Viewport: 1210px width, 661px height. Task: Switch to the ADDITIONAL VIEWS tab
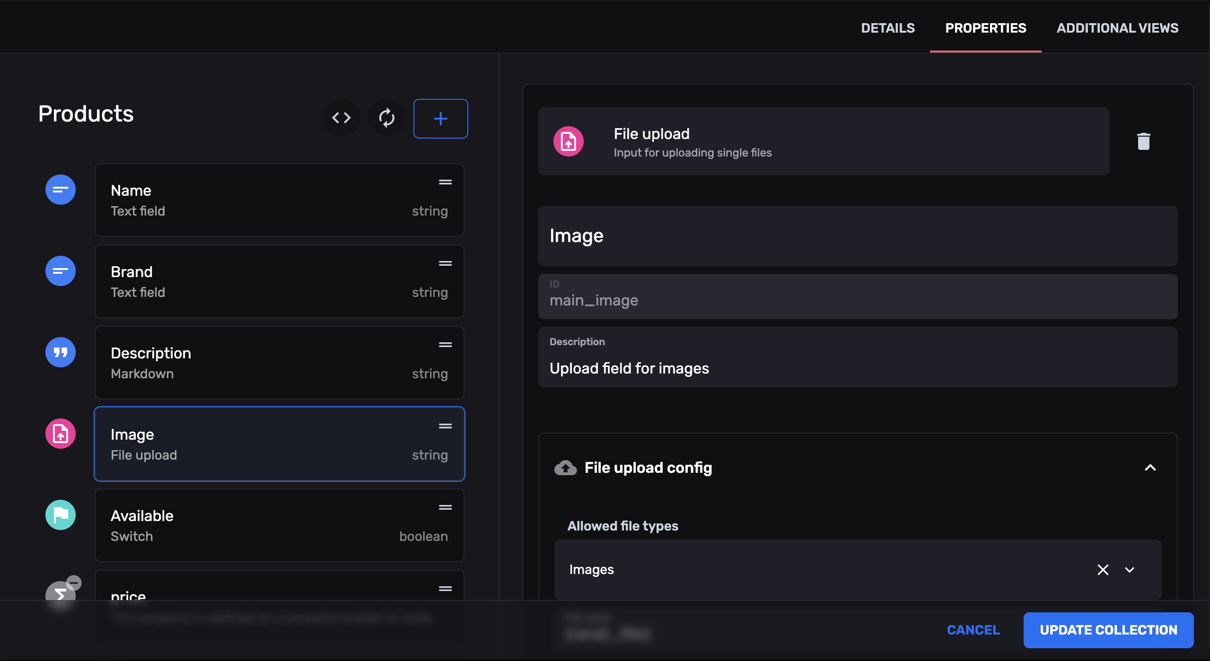pyautogui.click(x=1118, y=27)
